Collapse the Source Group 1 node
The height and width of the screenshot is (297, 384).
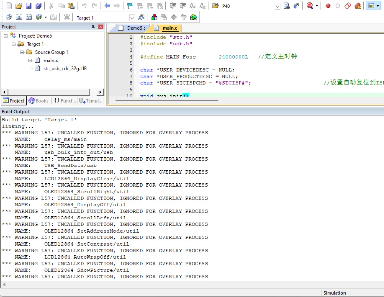pos(22,52)
